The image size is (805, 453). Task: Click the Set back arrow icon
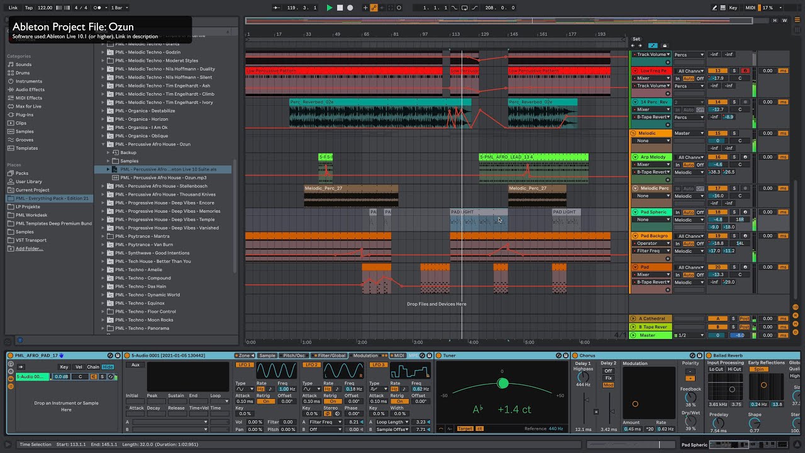click(634, 45)
